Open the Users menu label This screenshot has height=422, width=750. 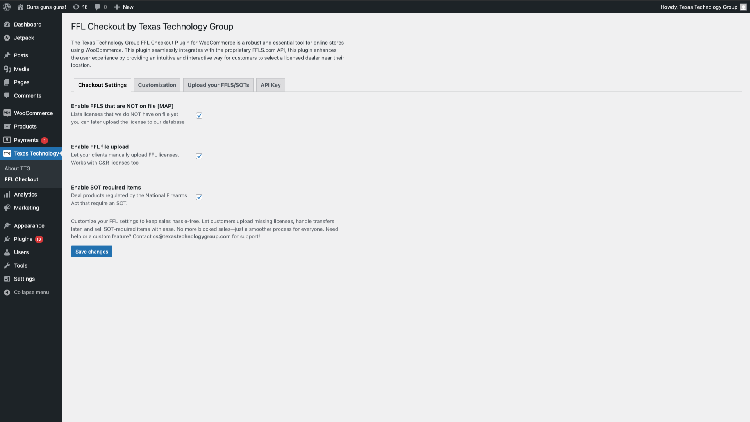point(21,252)
